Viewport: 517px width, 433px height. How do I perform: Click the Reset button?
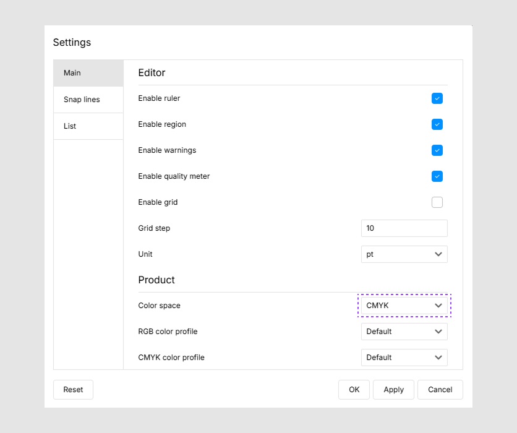pos(73,390)
